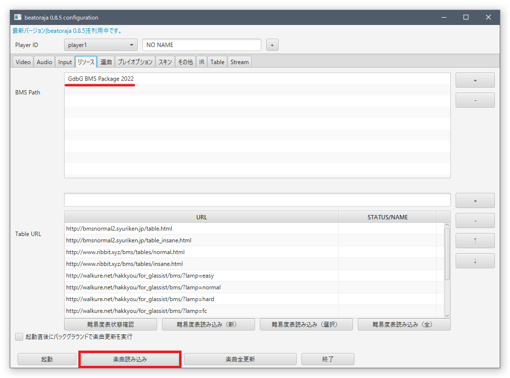Image resolution: width=510 pixels, height=378 pixels.
Task: Click 難易度表読み込み（新） button
Action: (x=209, y=324)
